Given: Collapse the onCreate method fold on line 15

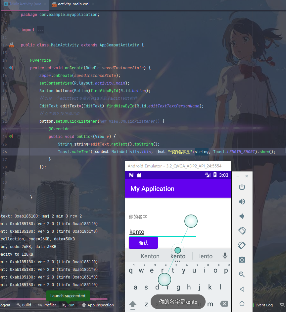Looking at the screenshot, I should coord(19,68).
